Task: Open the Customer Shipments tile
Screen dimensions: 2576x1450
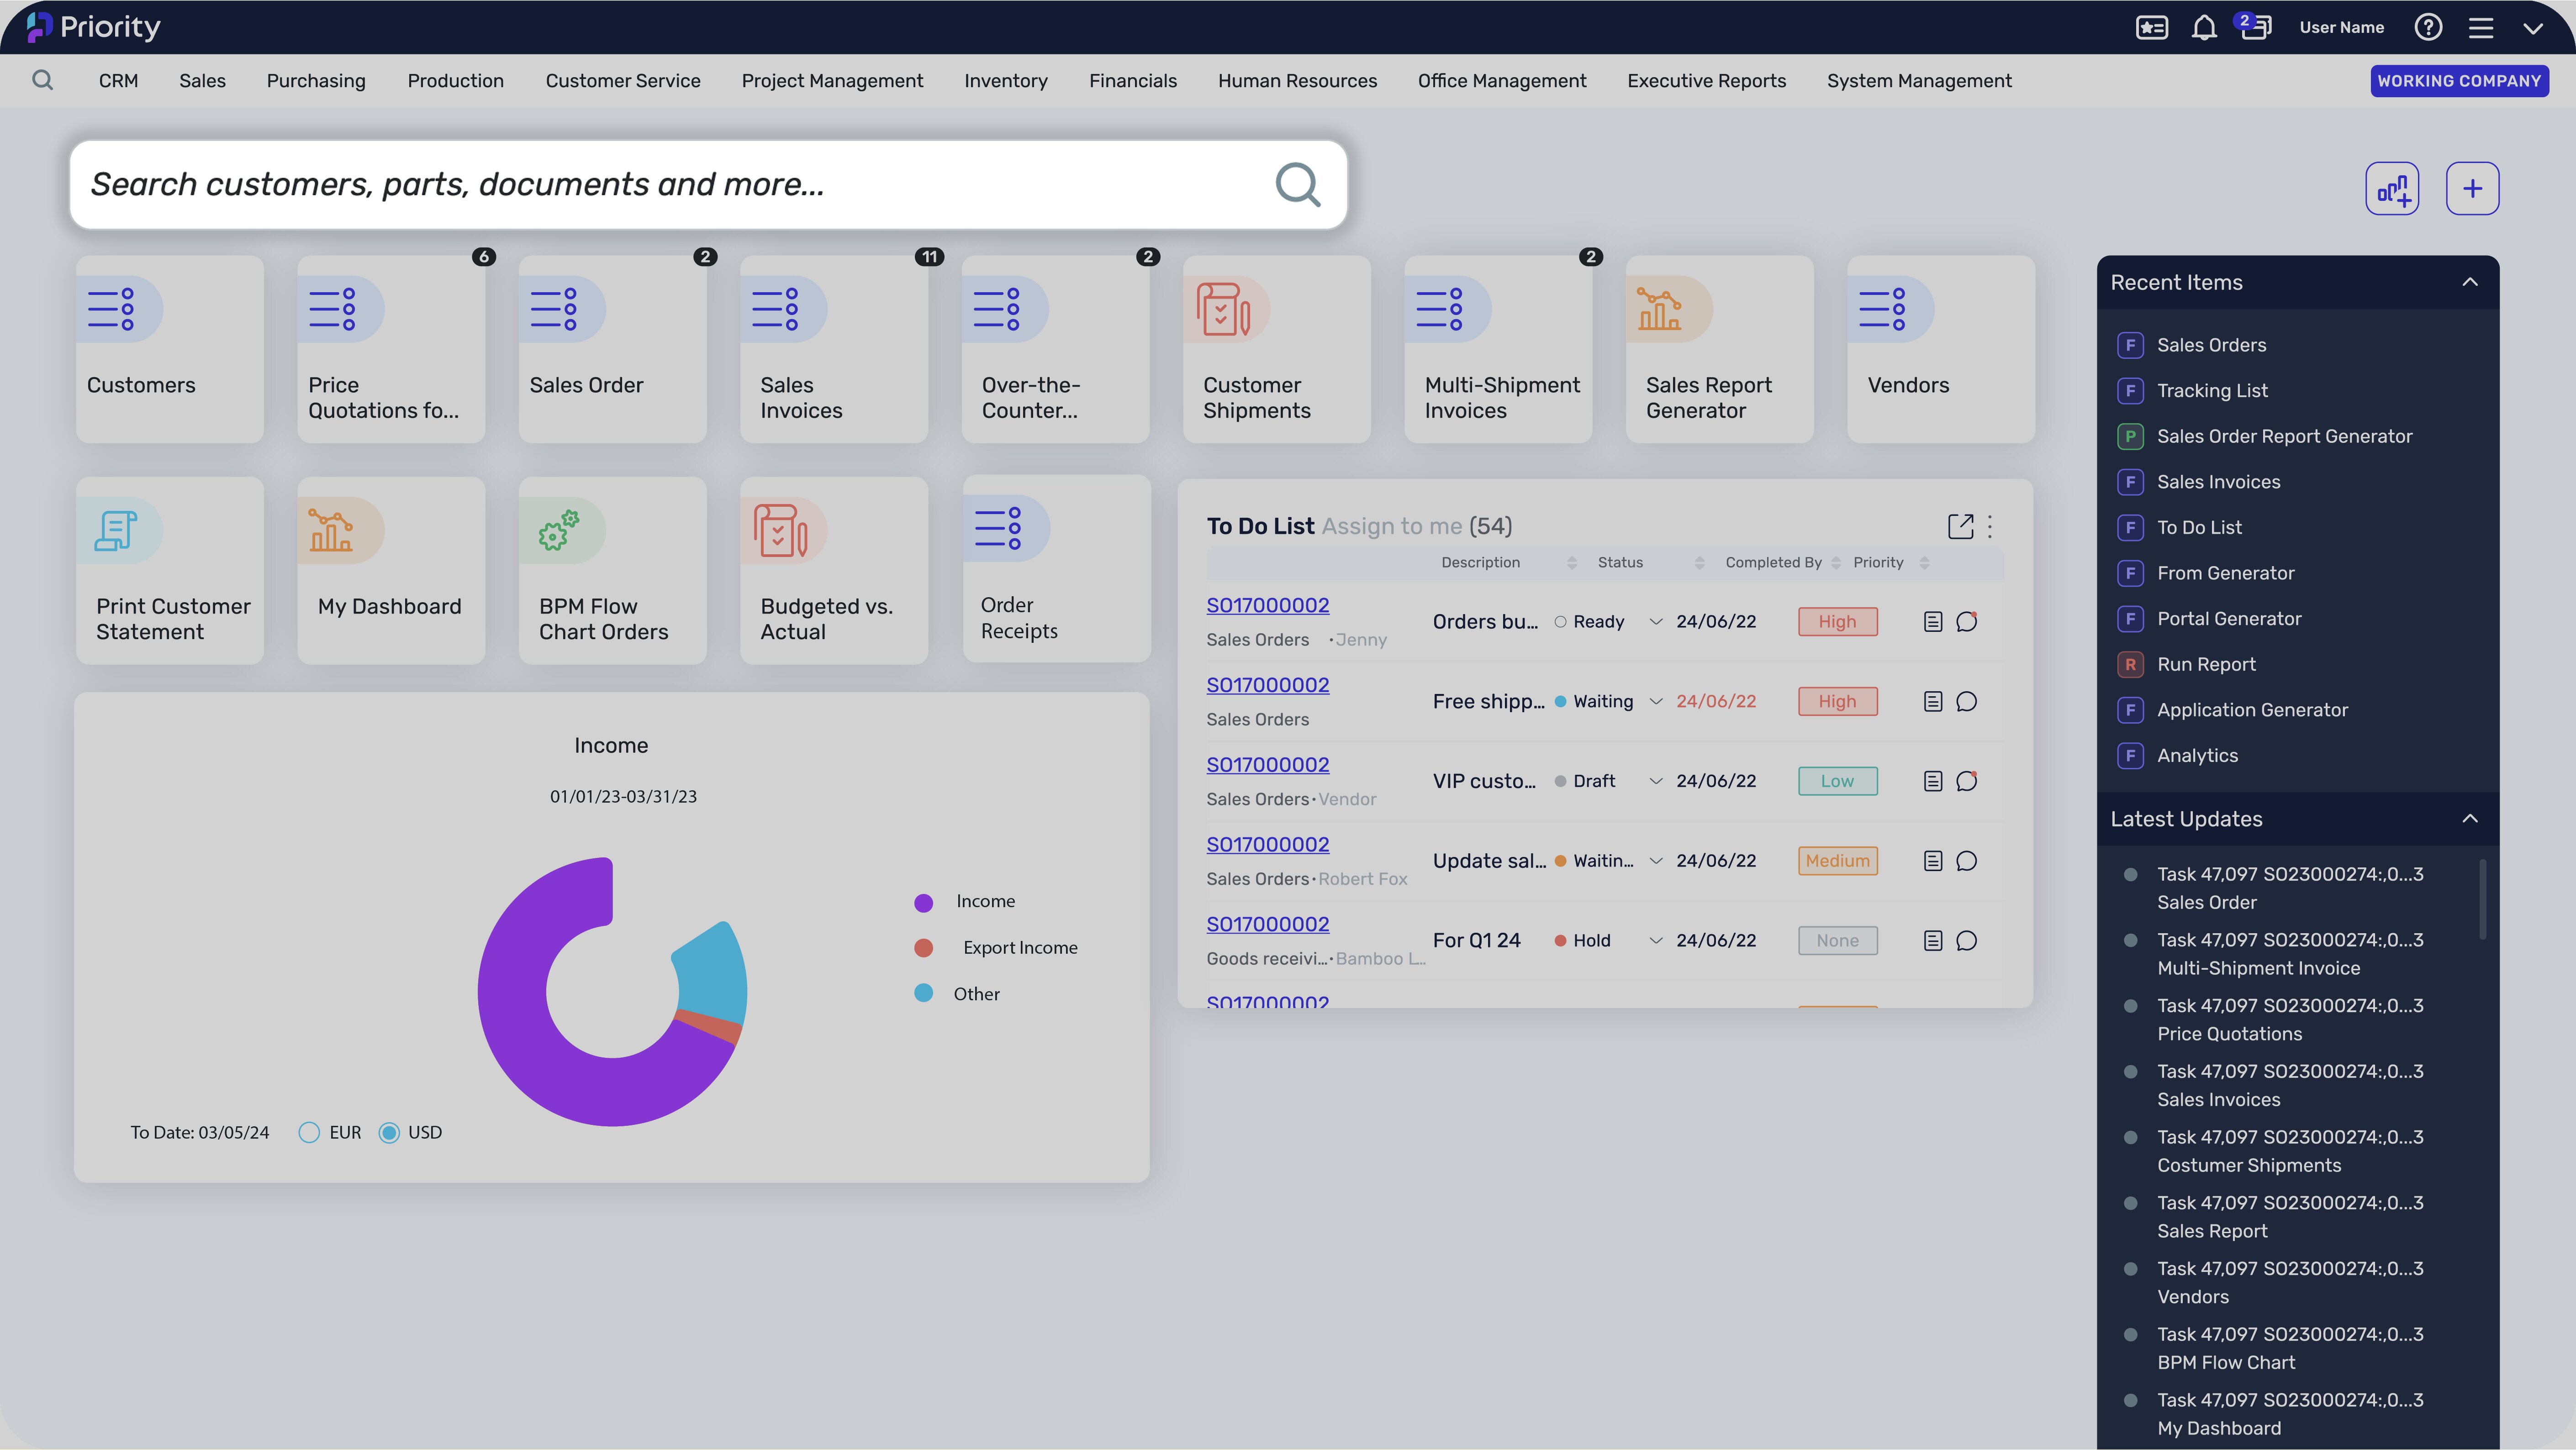Action: (1276, 349)
